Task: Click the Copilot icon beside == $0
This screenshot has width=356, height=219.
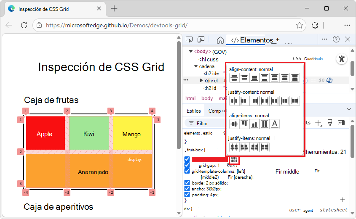Action: (x=329, y=80)
